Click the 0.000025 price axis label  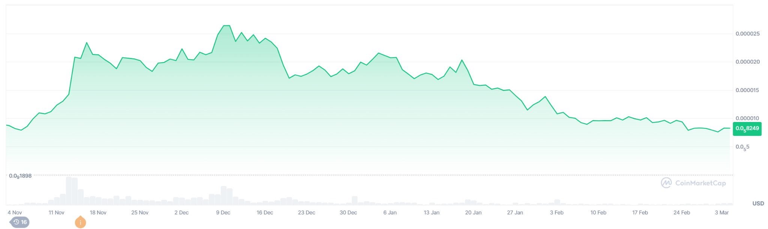[748, 34]
